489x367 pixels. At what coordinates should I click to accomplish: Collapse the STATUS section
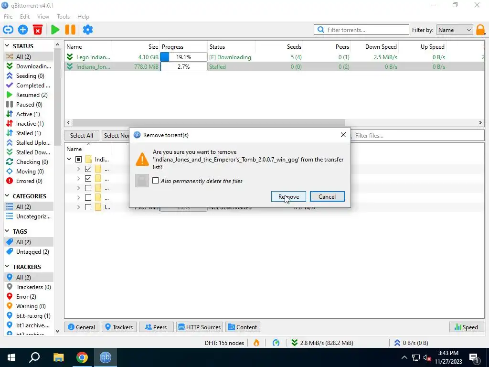(x=7, y=46)
